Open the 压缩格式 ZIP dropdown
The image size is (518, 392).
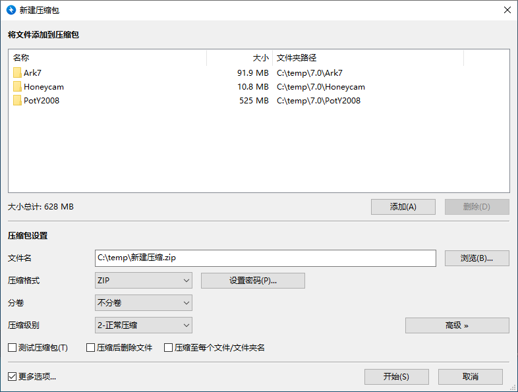pyautogui.click(x=144, y=281)
